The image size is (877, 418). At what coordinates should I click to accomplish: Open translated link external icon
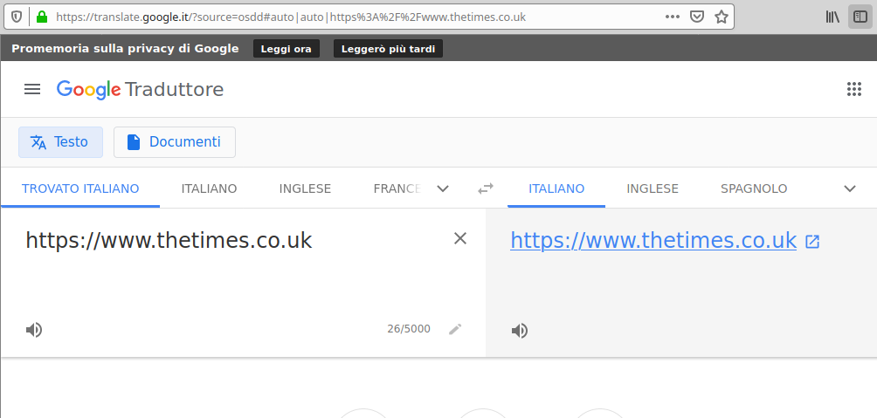(x=812, y=242)
